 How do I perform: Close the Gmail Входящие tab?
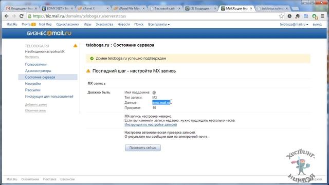(35, 8)
